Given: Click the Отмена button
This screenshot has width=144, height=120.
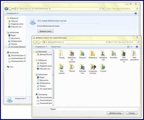Looking at the screenshot, I should pyautogui.click(x=132, y=113).
